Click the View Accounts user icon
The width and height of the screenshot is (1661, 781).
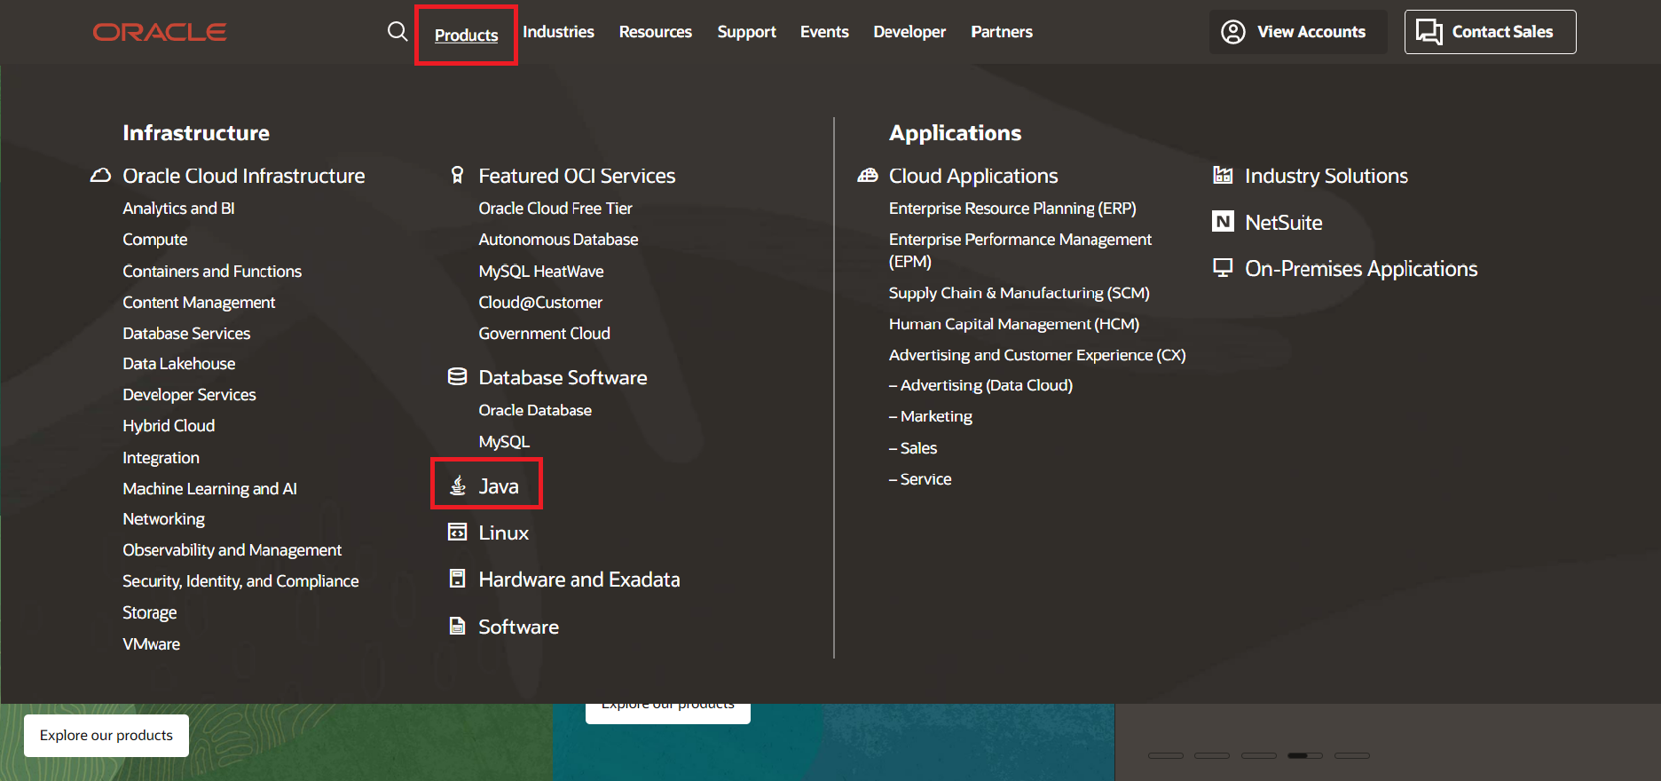pyautogui.click(x=1233, y=32)
